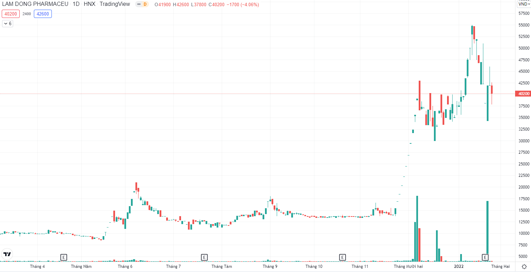531x272 pixels.
Task: Click the Tháng 4 time axis label
Action: [x=37, y=266]
